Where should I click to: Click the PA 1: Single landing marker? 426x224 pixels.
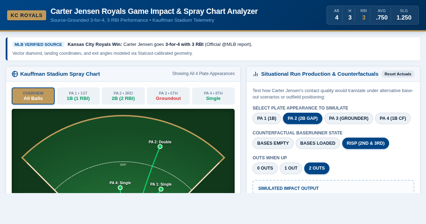point(161,189)
